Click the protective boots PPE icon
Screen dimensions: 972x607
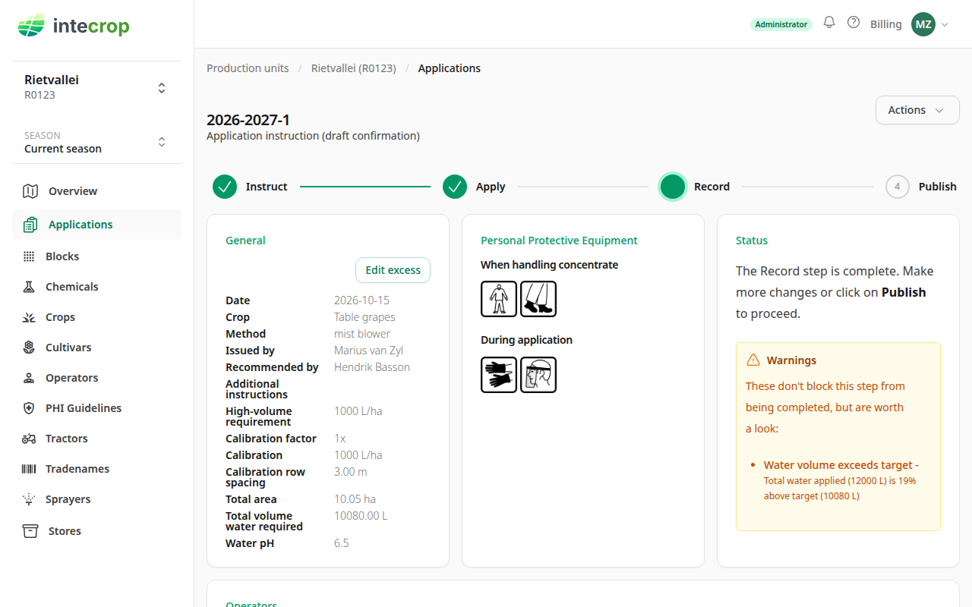click(538, 299)
